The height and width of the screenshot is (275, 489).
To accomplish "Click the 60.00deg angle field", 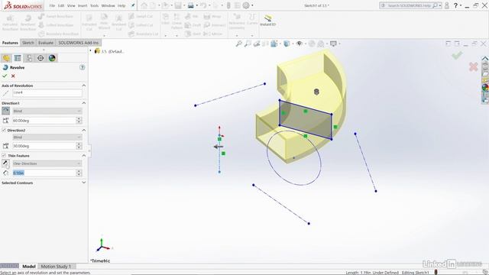I will [44, 121].
